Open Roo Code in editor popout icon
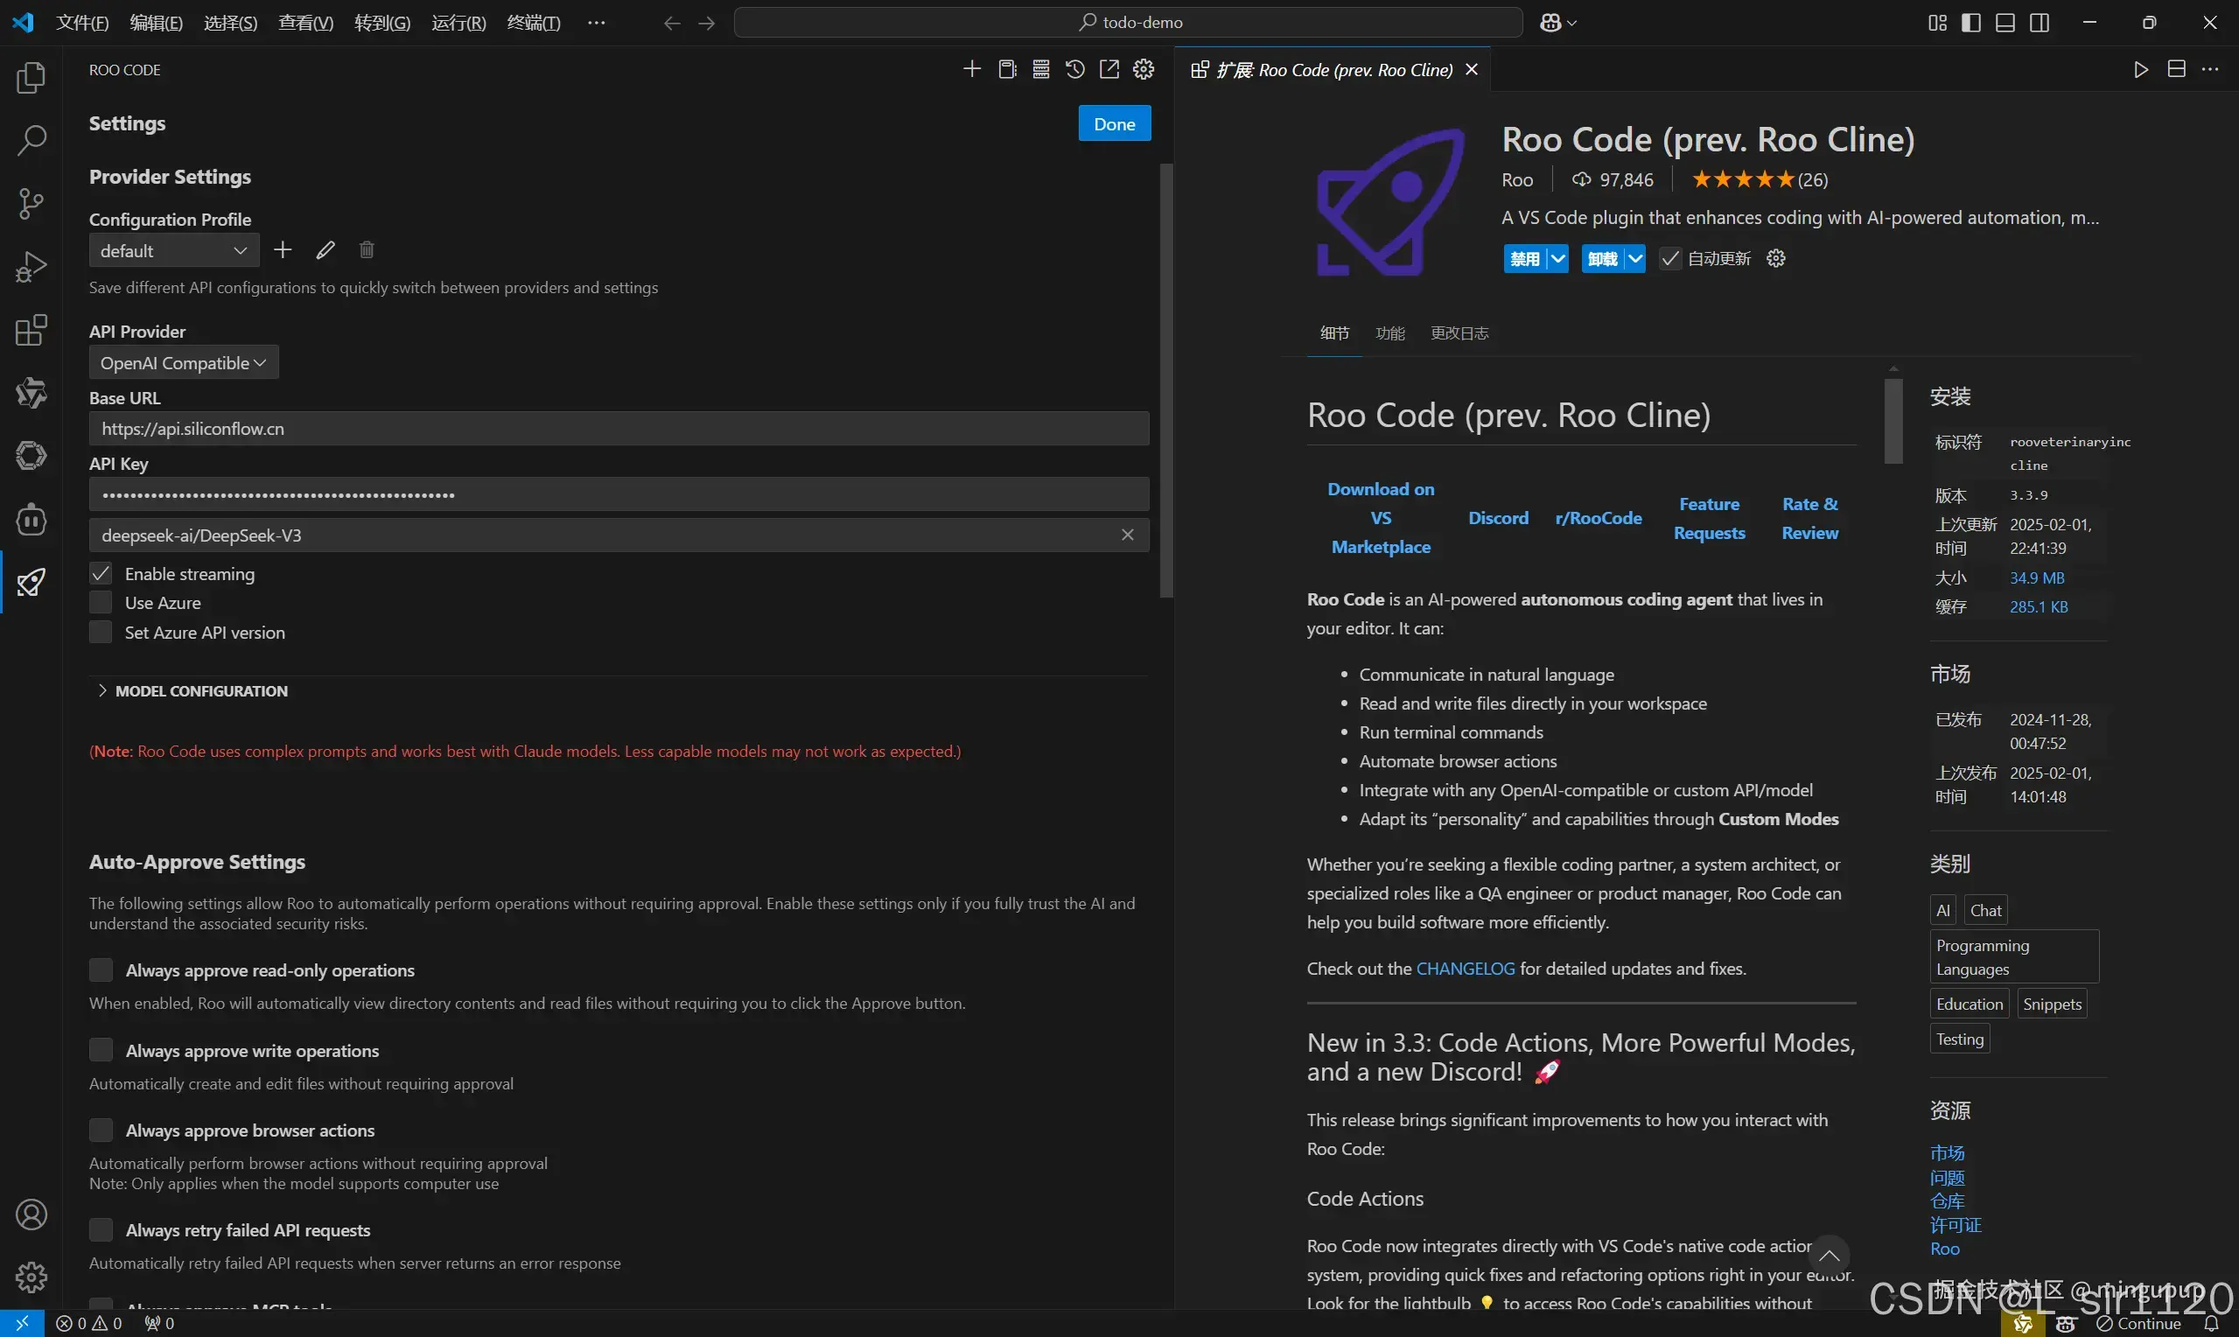The width and height of the screenshot is (2239, 1337). 1109,69
